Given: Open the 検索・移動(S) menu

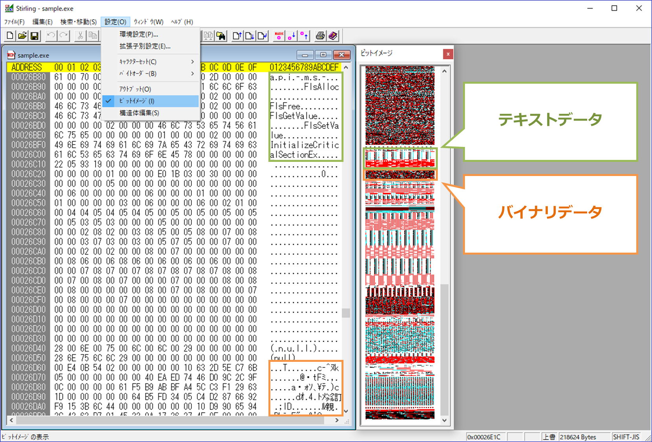Looking at the screenshot, I should 78,22.
